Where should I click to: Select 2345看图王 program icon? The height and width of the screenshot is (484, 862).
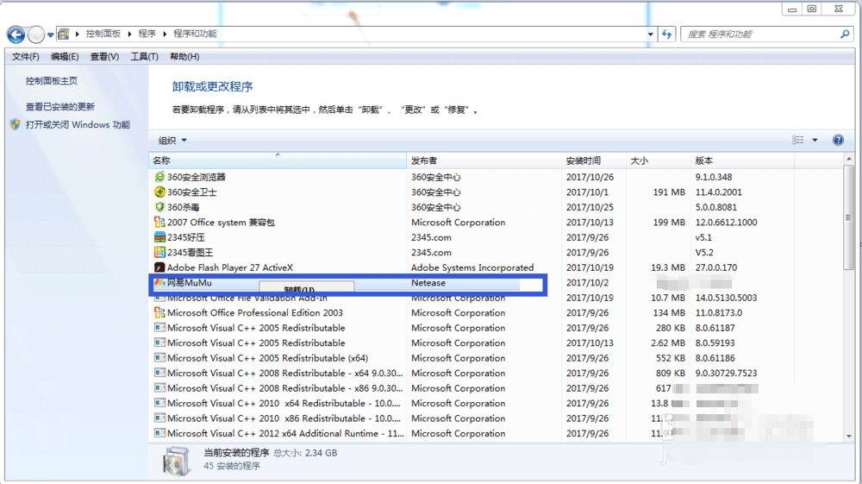tap(159, 253)
